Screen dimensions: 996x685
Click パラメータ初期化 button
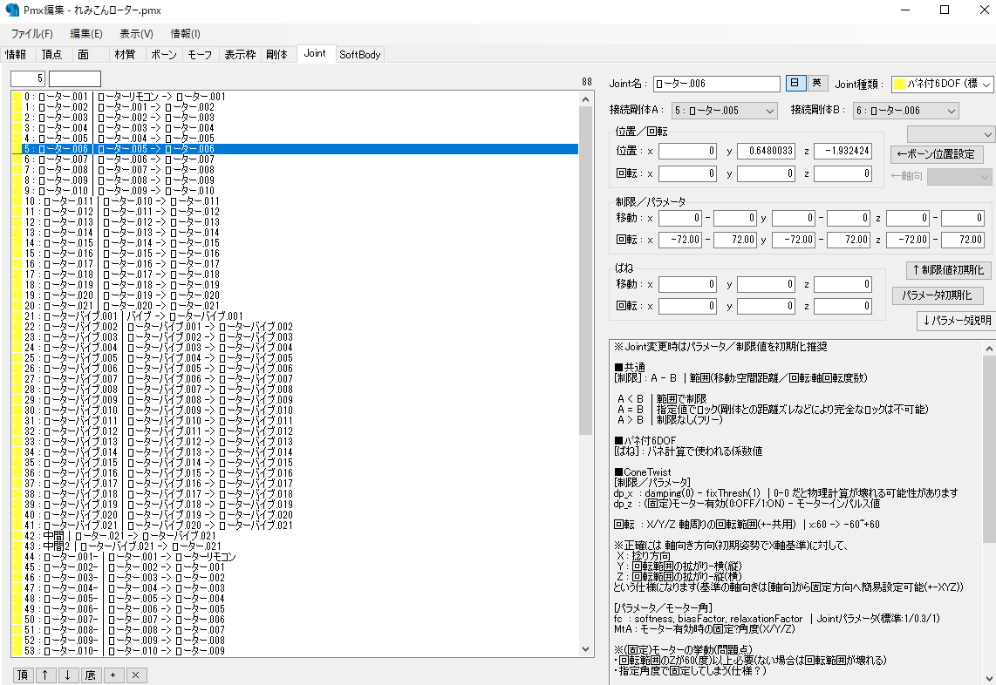pos(938,295)
